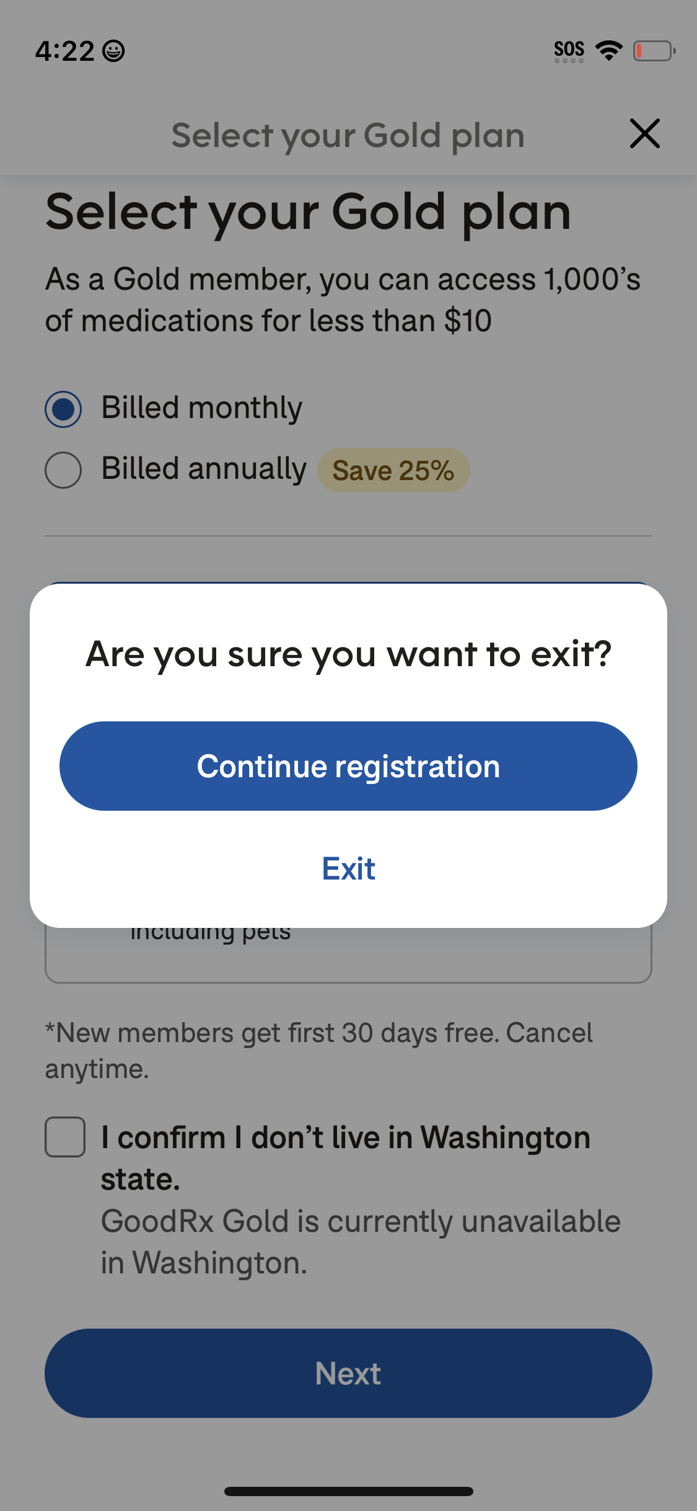
Task: Select the Billed monthly radio button
Action: tap(63, 409)
